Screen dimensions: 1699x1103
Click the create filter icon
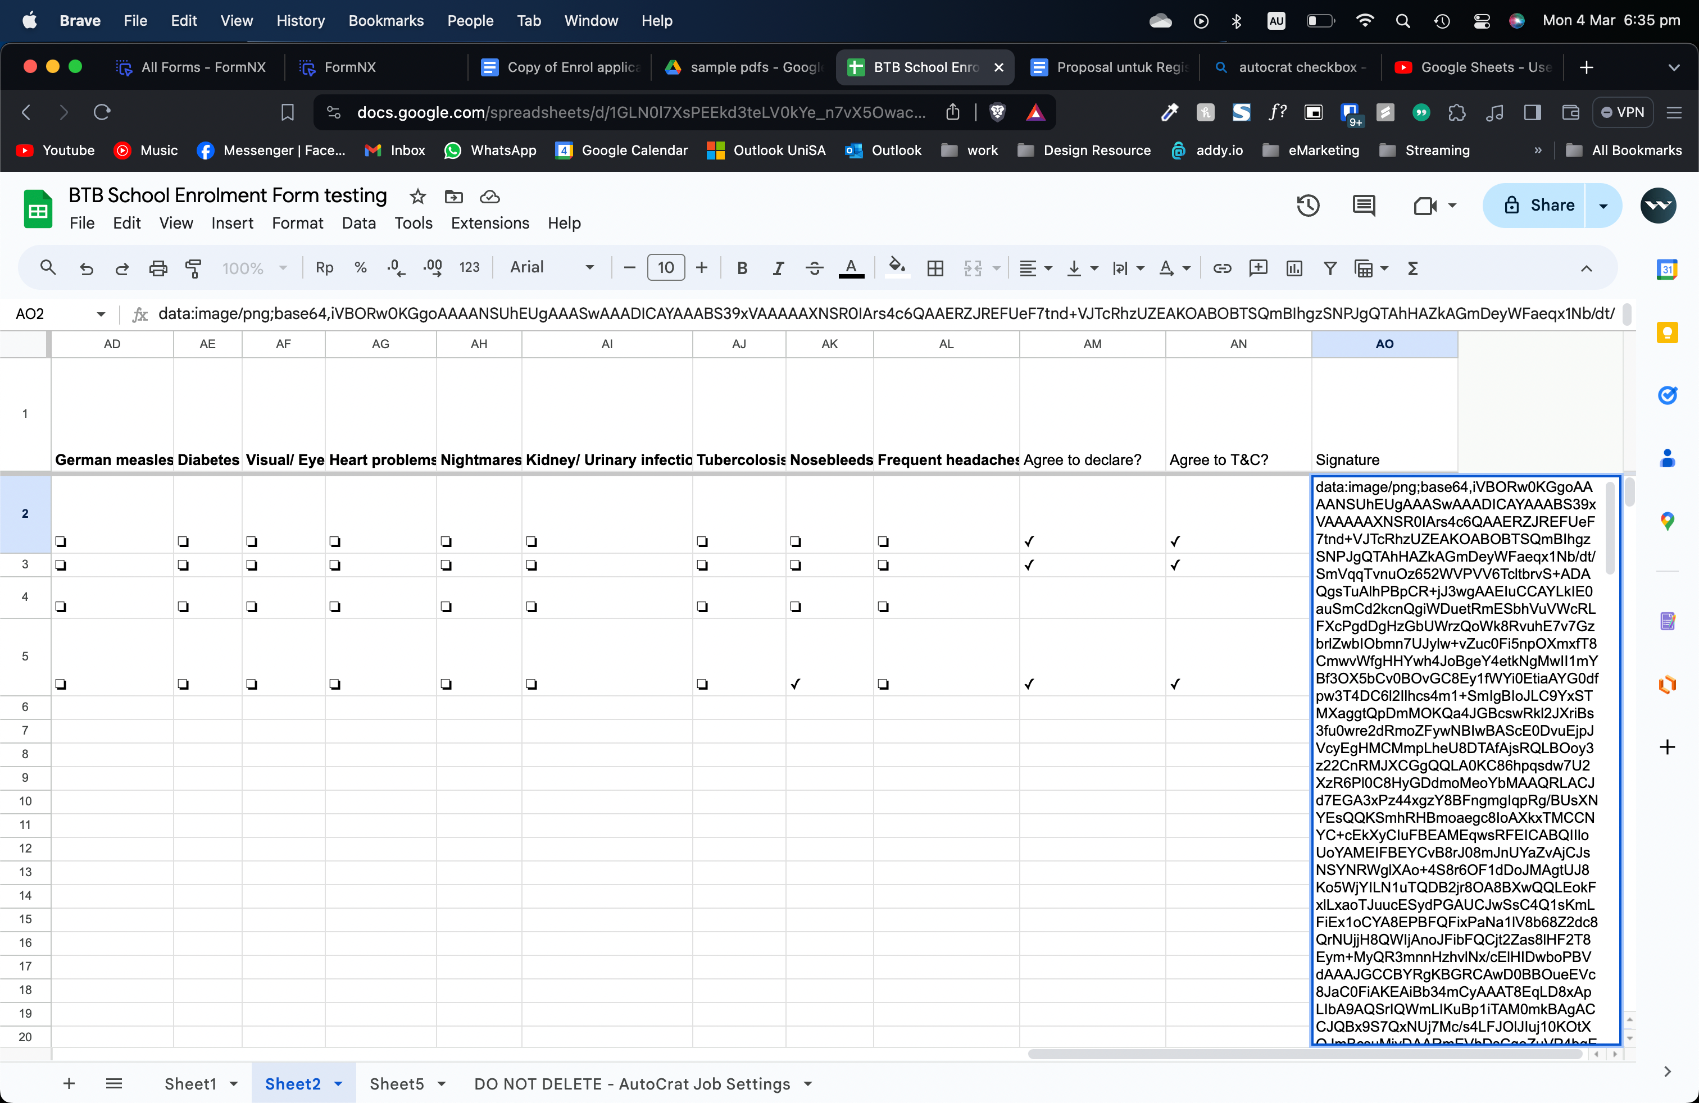click(1330, 268)
